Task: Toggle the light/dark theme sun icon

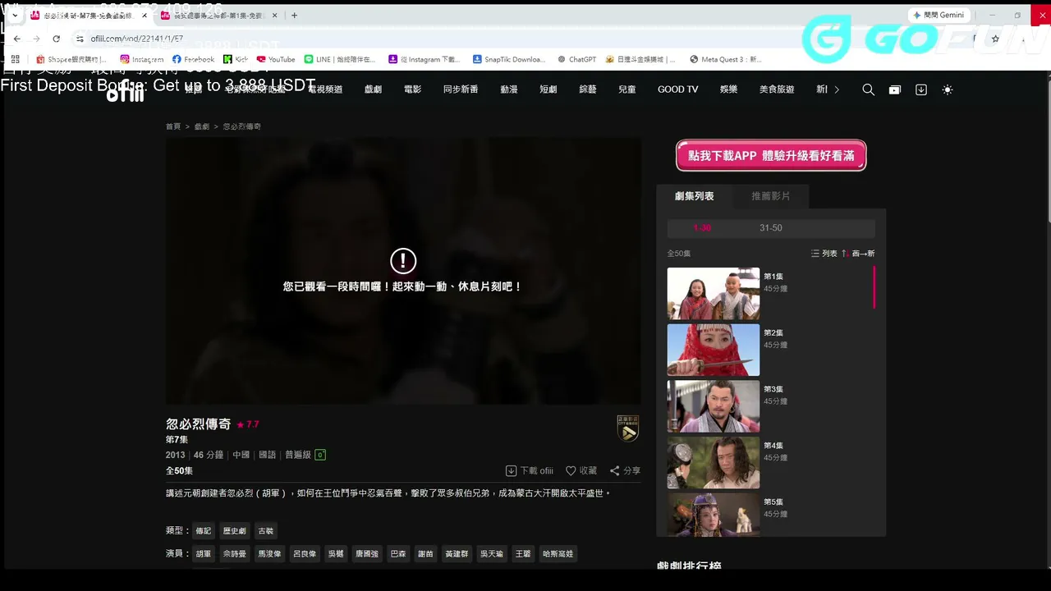Action: 948,89
